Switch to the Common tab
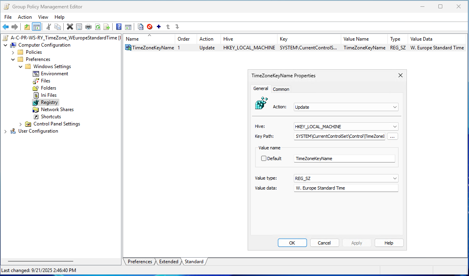469x276 pixels. pyautogui.click(x=281, y=89)
